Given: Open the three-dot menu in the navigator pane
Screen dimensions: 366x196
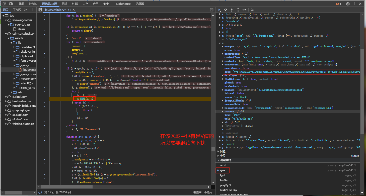Looking at the screenshot, I should (33, 10).
